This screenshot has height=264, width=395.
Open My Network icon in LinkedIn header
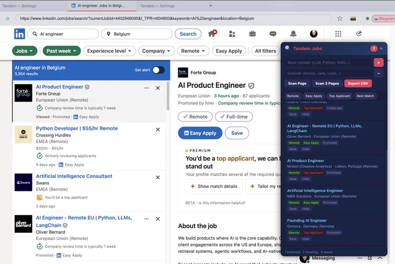(232, 34)
